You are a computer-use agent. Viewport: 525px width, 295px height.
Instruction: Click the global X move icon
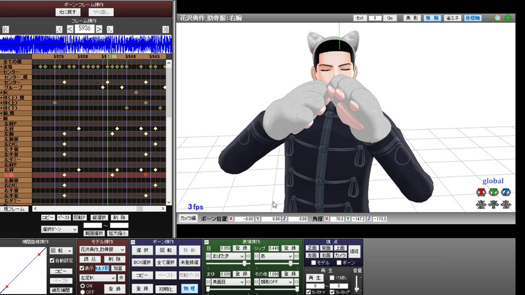[481, 204]
